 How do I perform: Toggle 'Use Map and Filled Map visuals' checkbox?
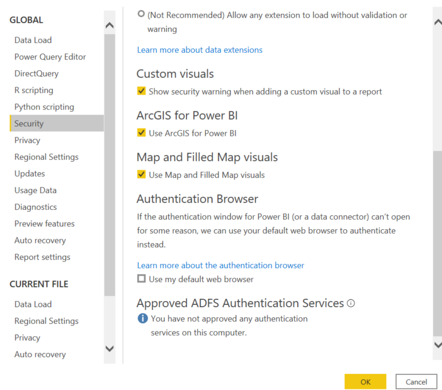point(141,175)
